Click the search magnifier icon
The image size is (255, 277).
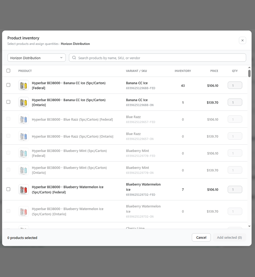74,58
